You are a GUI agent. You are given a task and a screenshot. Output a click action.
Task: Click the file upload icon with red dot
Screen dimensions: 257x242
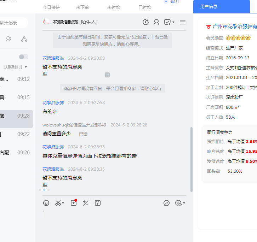click(74, 203)
